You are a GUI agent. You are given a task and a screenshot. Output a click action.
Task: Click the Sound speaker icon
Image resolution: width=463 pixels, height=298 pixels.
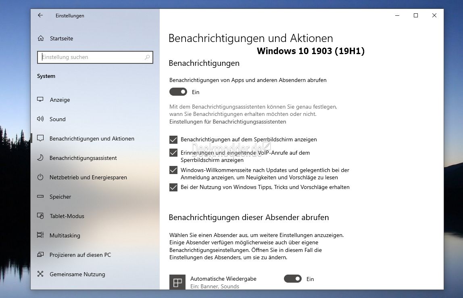coord(40,119)
